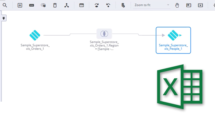Click the join condition label Orders_1.Region
Image resolution: width=215 pixels, height=116 pixels.
[104, 45]
